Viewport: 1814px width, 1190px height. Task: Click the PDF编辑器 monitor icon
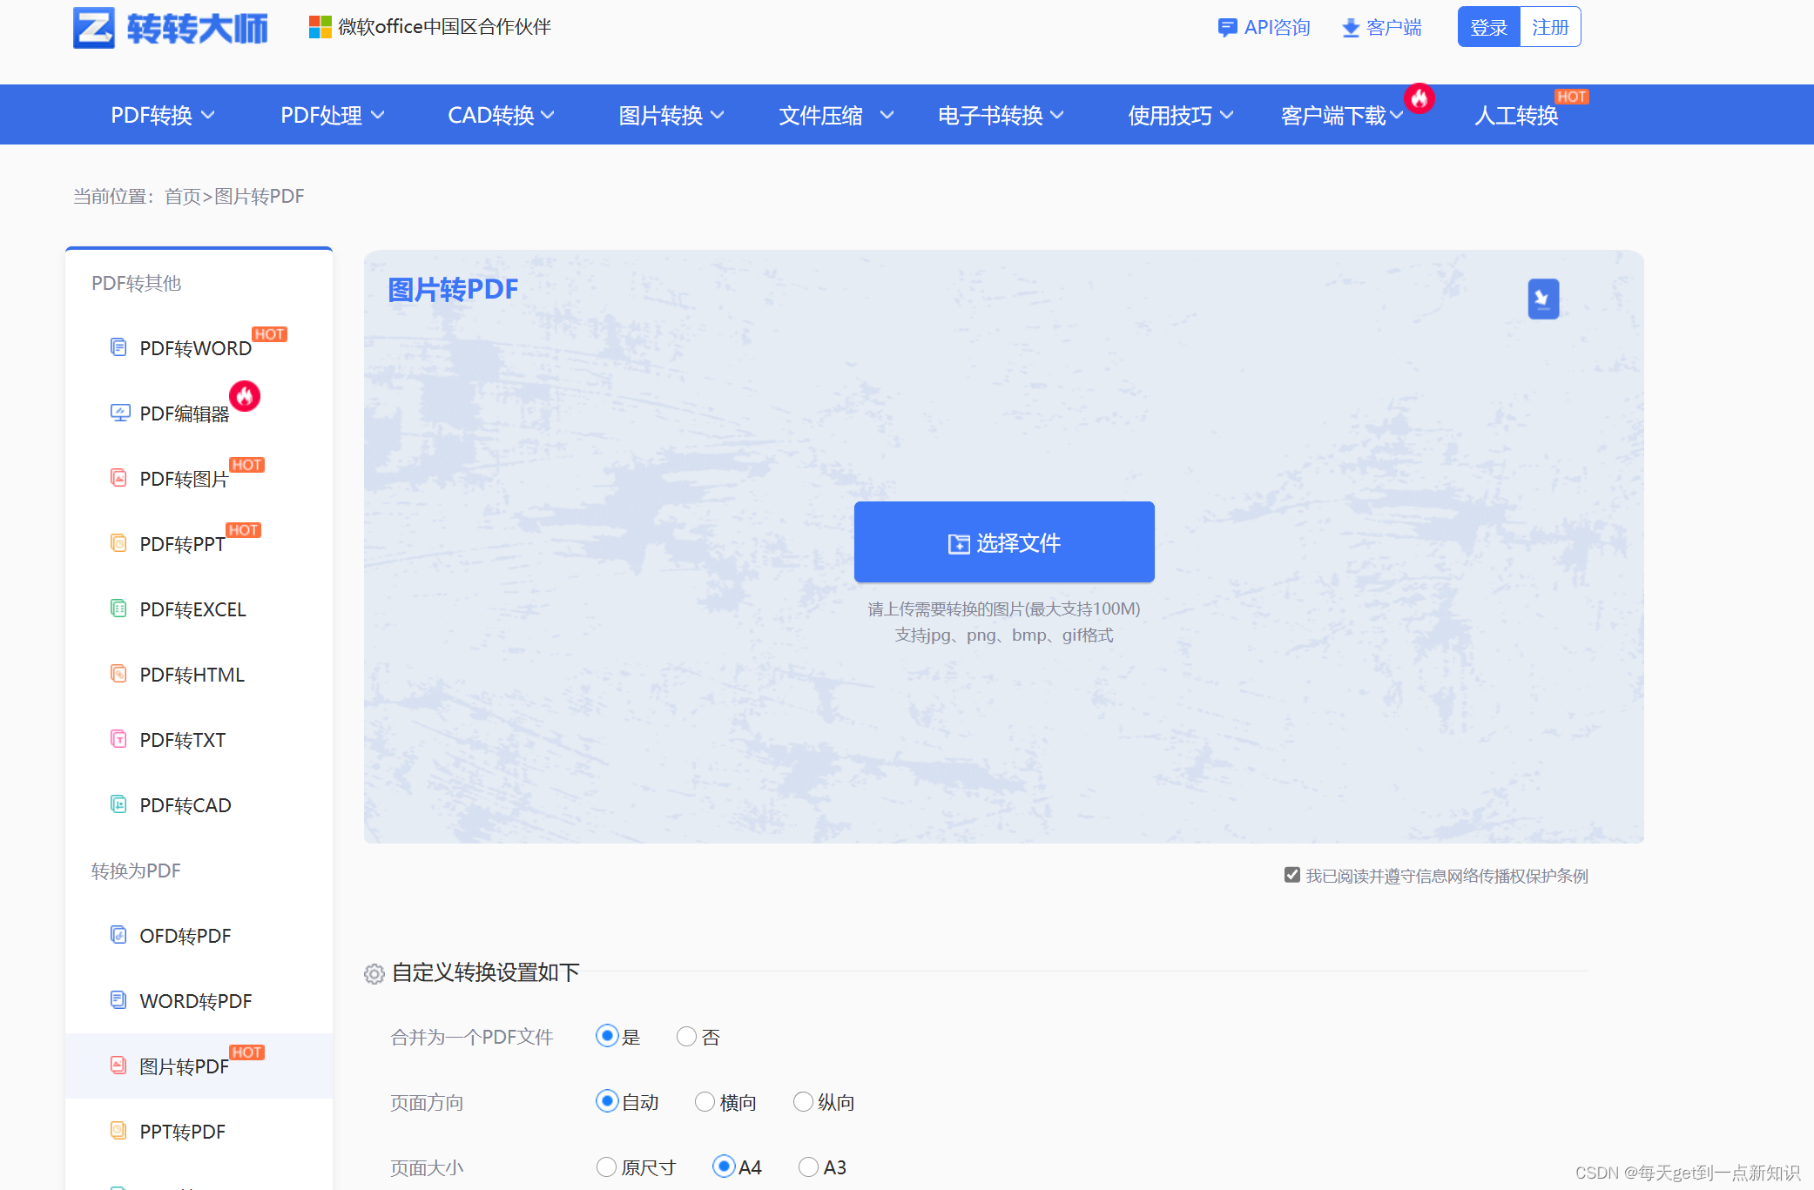119,413
